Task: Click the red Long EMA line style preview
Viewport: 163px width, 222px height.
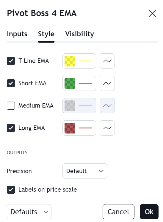Action: (85, 128)
